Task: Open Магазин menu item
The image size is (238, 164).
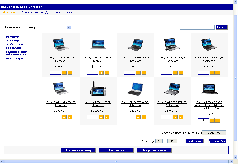Action: click(9, 13)
